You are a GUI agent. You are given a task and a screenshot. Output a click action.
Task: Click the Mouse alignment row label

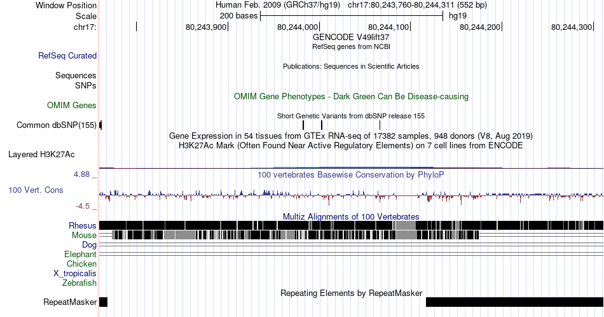coord(84,236)
